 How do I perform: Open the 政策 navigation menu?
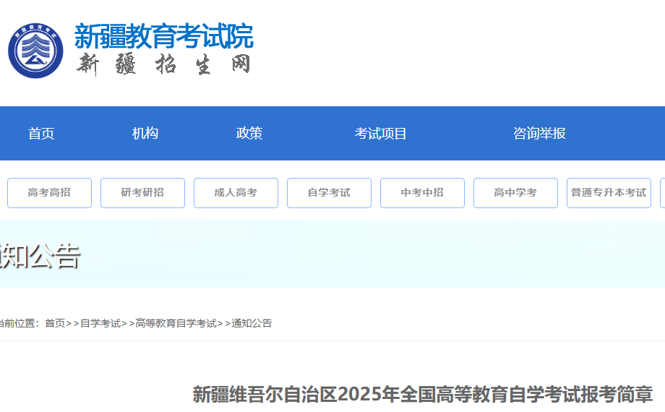click(249, 134)
